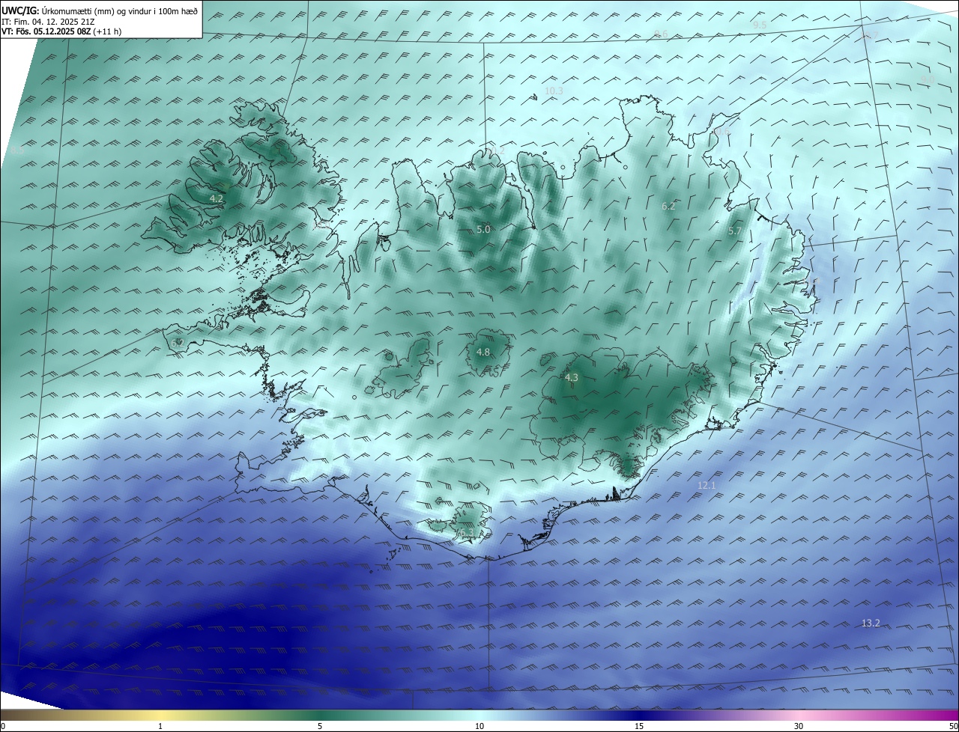The image size is (959, 732).
Task: Click the 12.1 value off the southeast coast
Action: 707,486
